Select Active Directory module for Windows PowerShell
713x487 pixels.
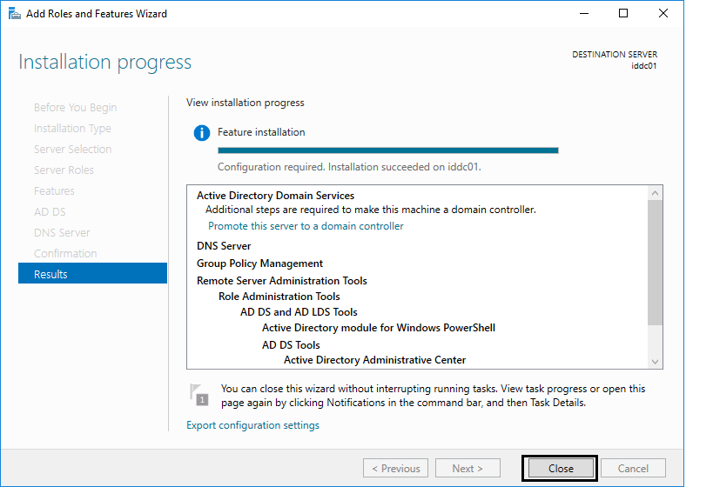pyautogui.click(x=379, y=328)
